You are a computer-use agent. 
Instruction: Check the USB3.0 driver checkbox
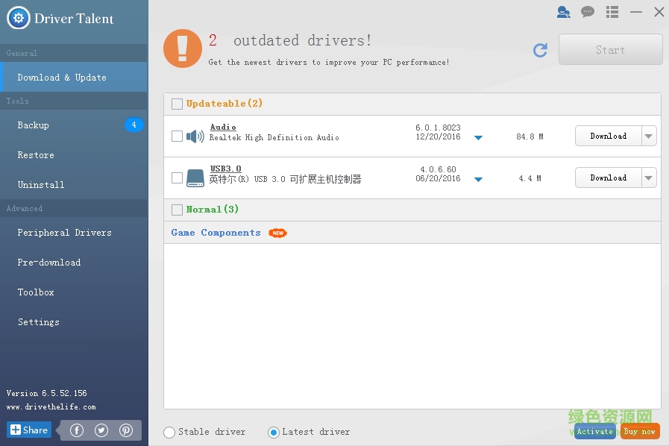(177, 178)
